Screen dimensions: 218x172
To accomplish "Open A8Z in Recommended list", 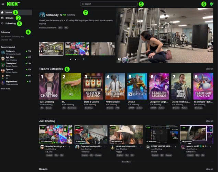I will 16,77.
